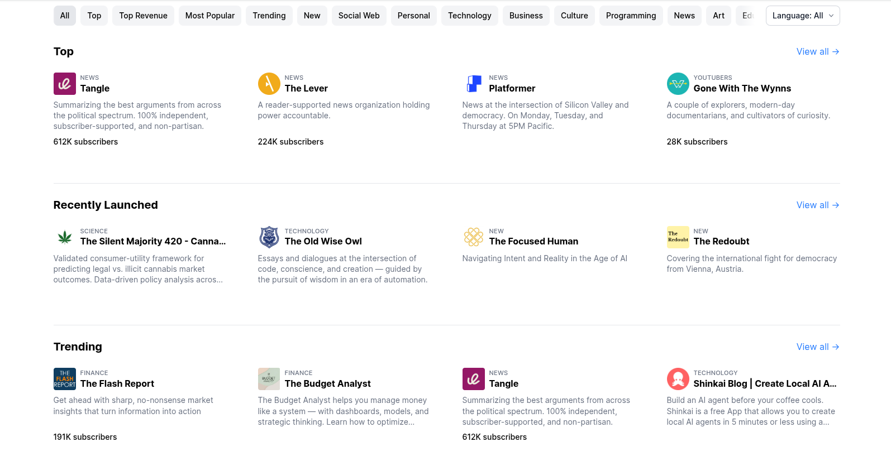Click '612K subscribers' in Top section
Viewport: 891px width, 461px height.
(85, 142)
